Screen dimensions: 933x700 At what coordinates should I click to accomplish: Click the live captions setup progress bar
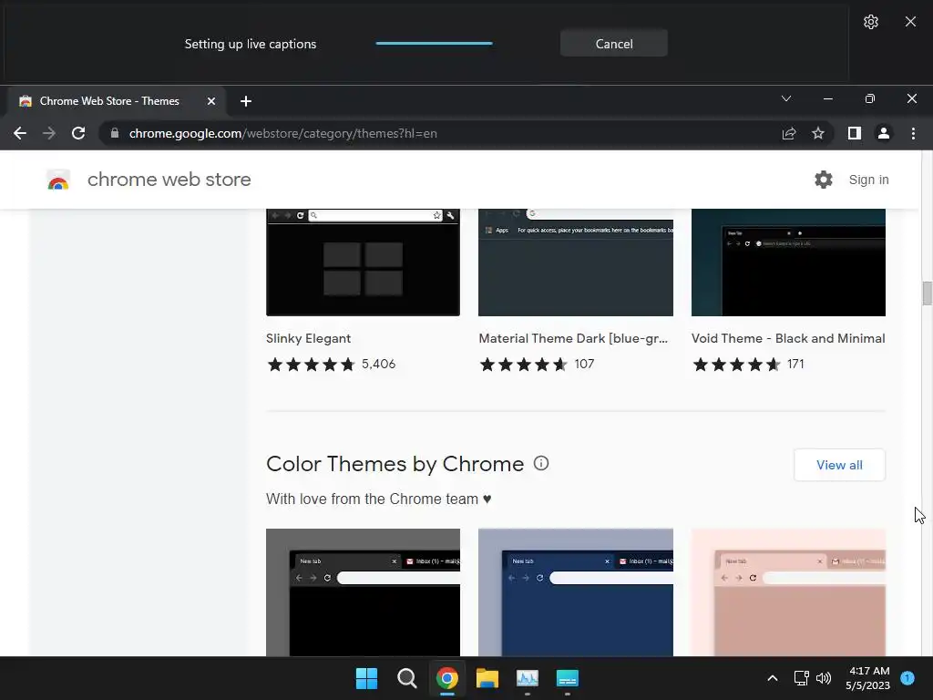click(435, 44)
